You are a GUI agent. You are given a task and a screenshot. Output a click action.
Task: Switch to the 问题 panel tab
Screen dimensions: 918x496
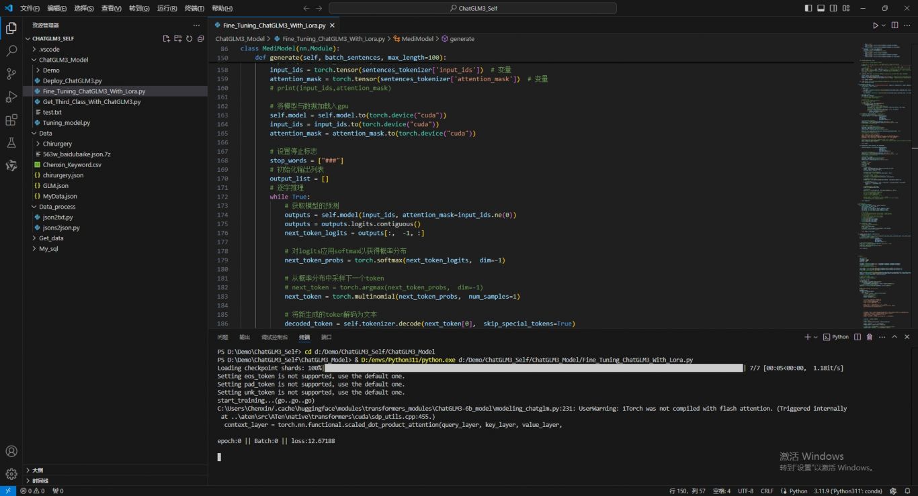point(223,337)
